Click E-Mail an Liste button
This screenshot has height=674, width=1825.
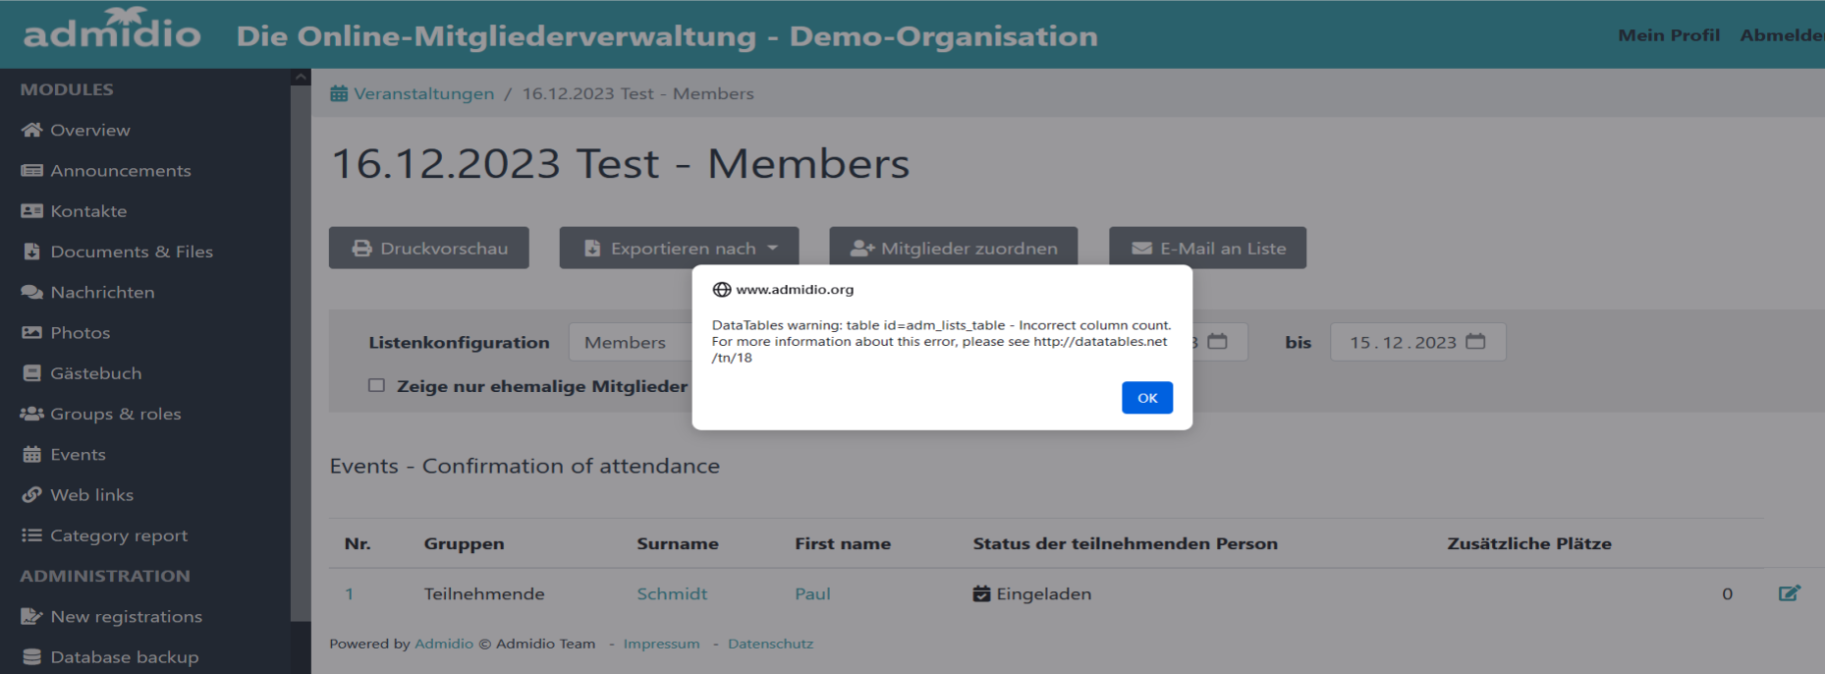[x=1207, y=249]
